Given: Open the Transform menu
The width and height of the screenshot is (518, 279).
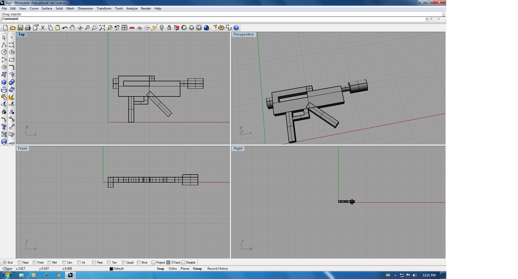Looking at the screenshot, I should [x=104, y=9].
